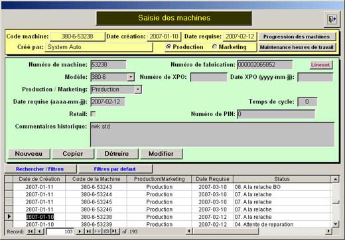Select row with code 380-6-53239
Image resolution: width=345 pixels, height=240 pixels.
click(168, 224)
